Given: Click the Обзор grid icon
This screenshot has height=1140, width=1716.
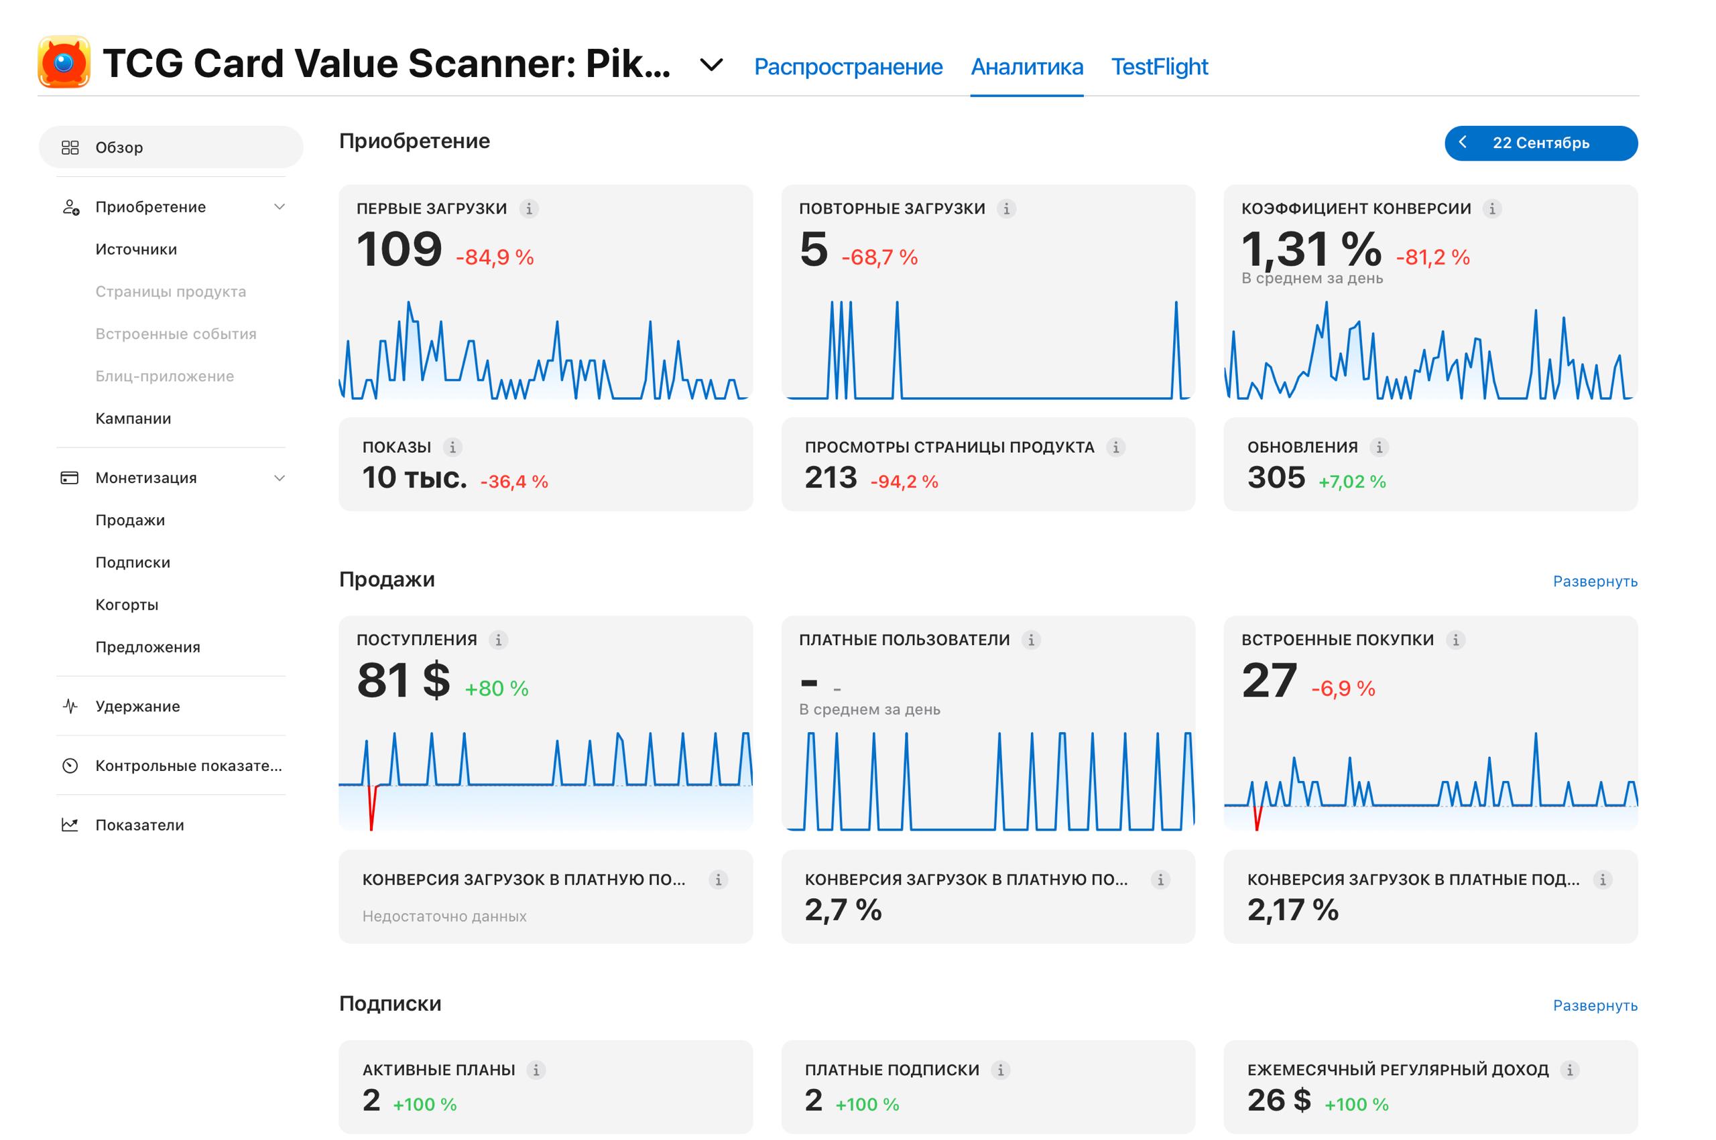Looking at the screenshot, I should [x=70, y=147].
